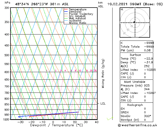This screenshot has width=165, height=127.
Task: Click the red Temperature legend line
Action: pos(66,9)
